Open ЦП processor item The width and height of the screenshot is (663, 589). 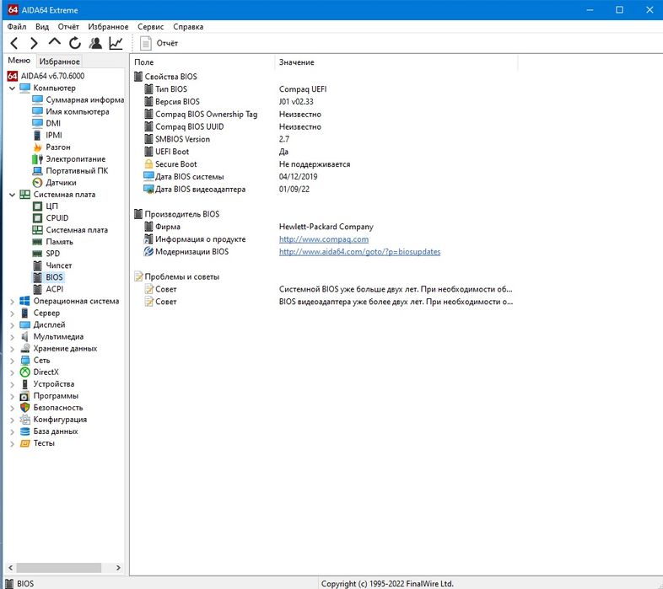(x=51, y=206)
